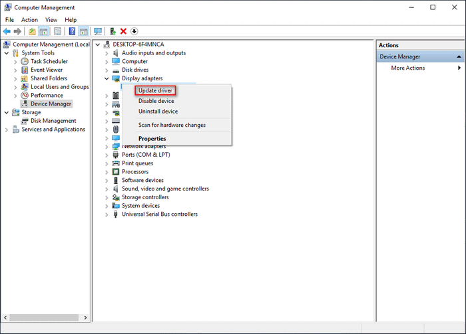Click the Scan for hardware changes monitor icon
This screenshot has height=334, width=466.
[x=98, y=31]
